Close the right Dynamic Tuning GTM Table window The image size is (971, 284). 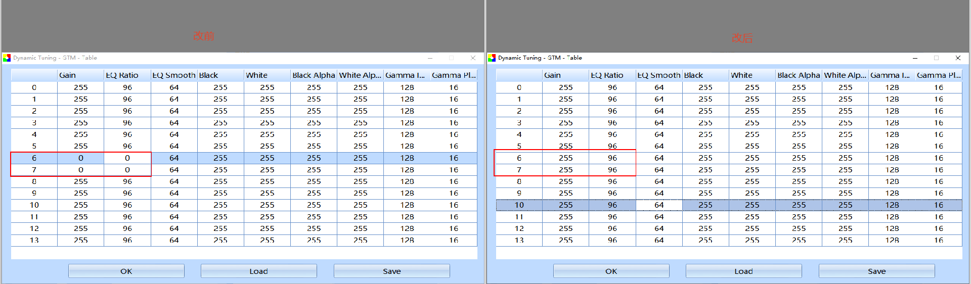tap(958, 58)
